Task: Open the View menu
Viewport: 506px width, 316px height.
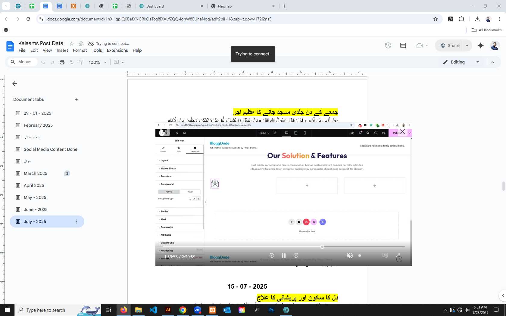Action: [47, 50]
